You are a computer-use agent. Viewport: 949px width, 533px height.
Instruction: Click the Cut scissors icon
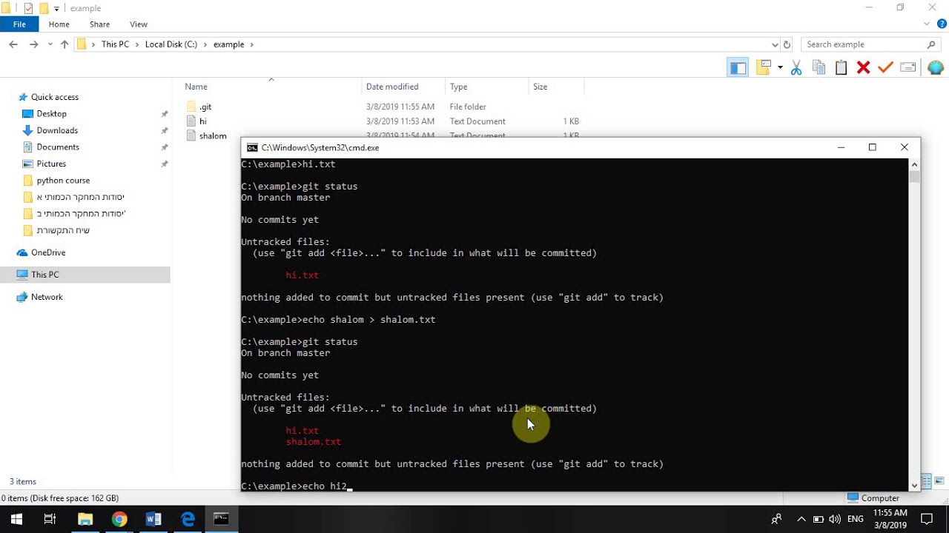click(x=796, y=68)
